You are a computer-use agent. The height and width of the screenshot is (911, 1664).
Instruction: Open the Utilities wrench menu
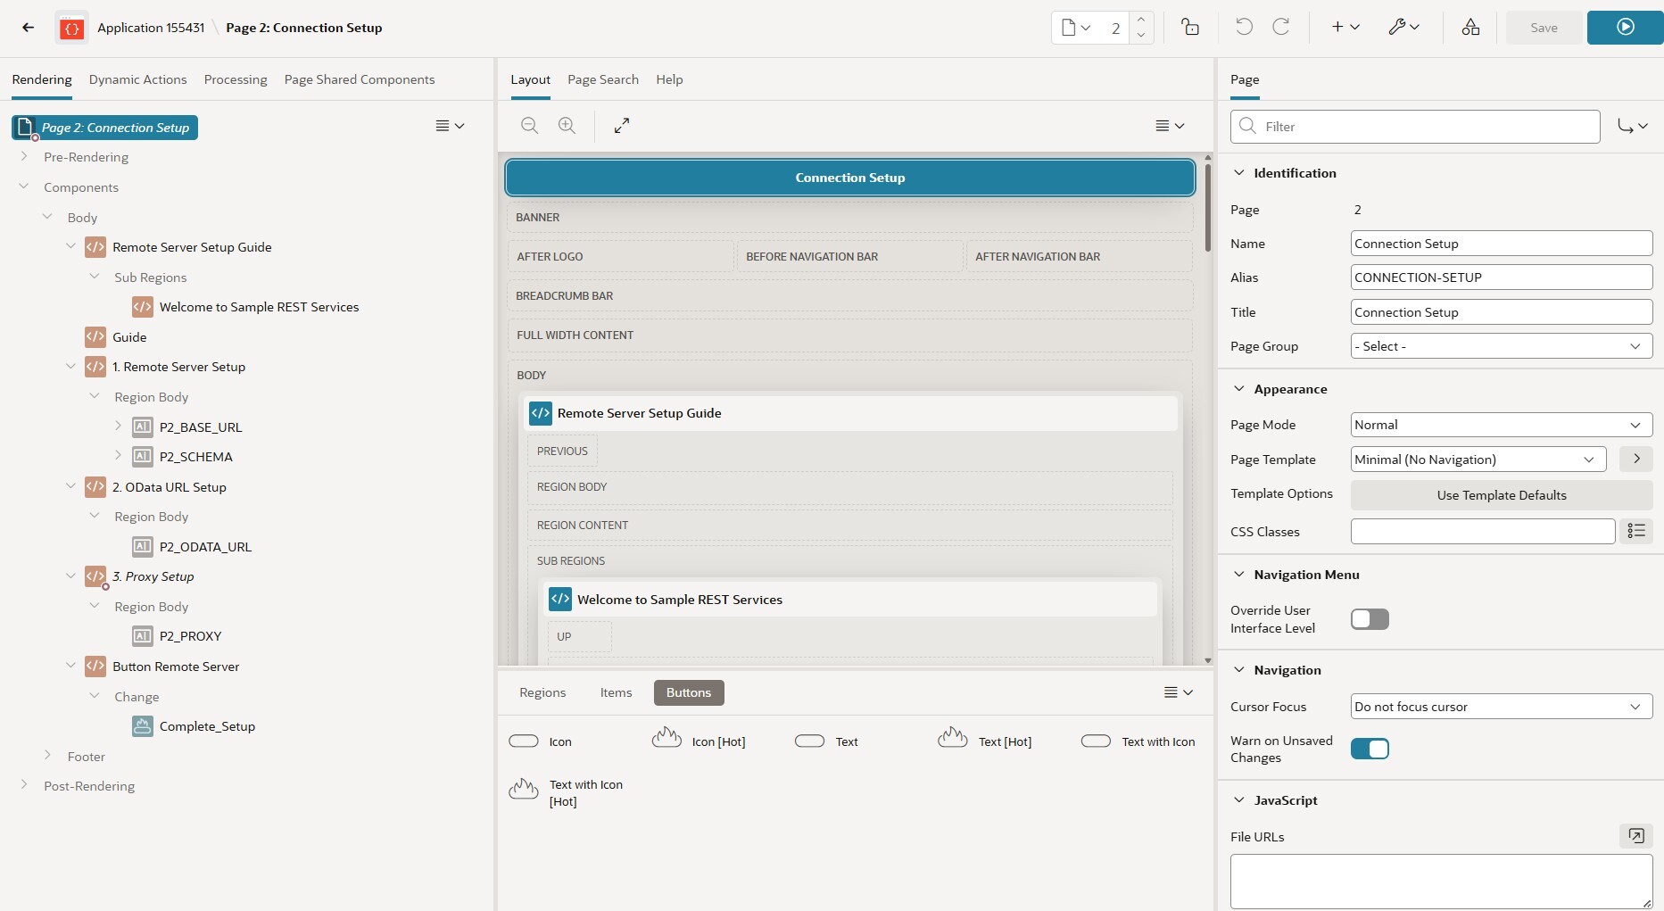tap(1403, 28)
